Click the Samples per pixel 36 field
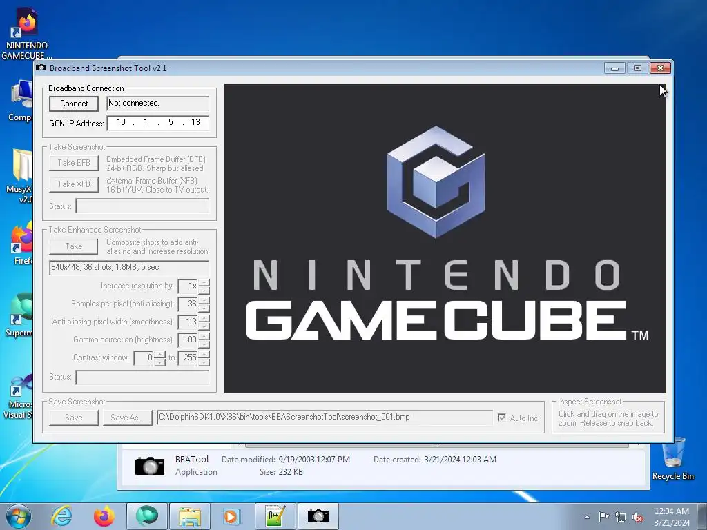 [x=188, y=304]
